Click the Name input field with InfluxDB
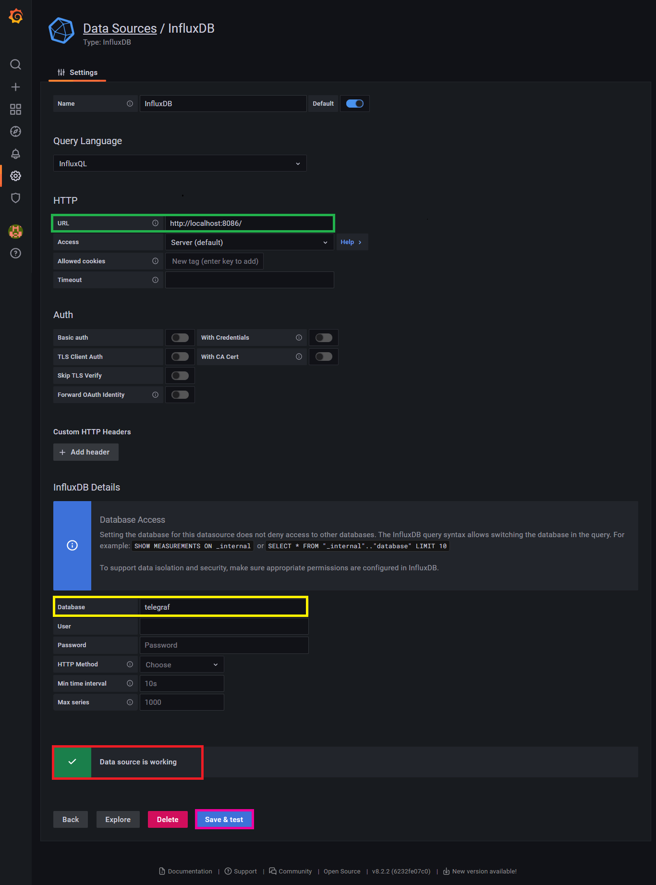Viewport: 656px width, 885px height. [223, 104]
